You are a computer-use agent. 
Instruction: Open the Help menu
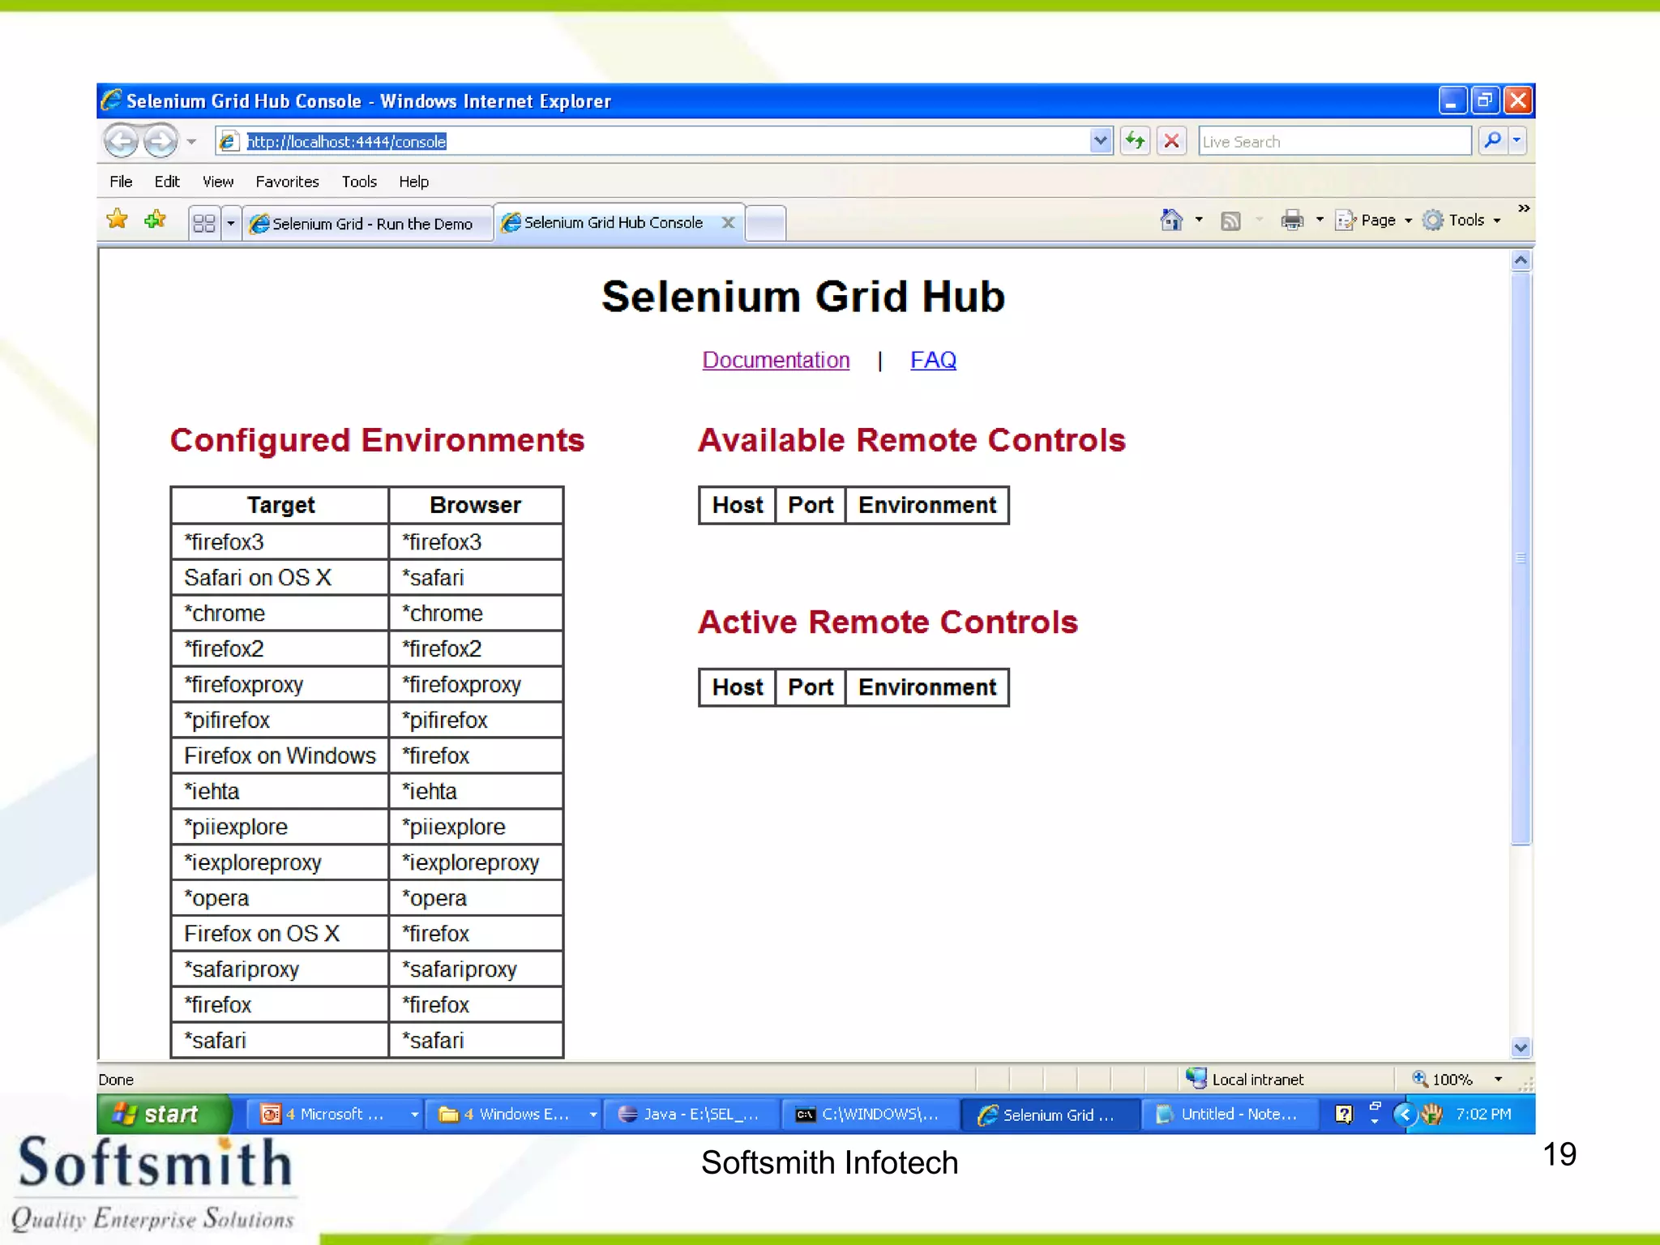(x=413, y=182)
